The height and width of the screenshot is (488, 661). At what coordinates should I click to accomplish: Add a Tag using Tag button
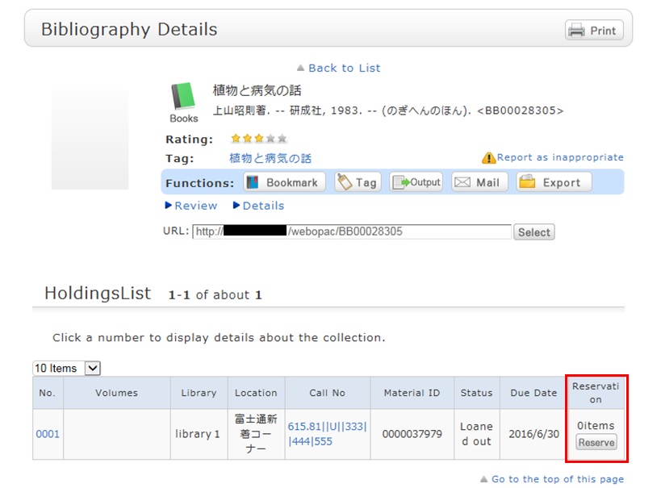pos(357,182)
